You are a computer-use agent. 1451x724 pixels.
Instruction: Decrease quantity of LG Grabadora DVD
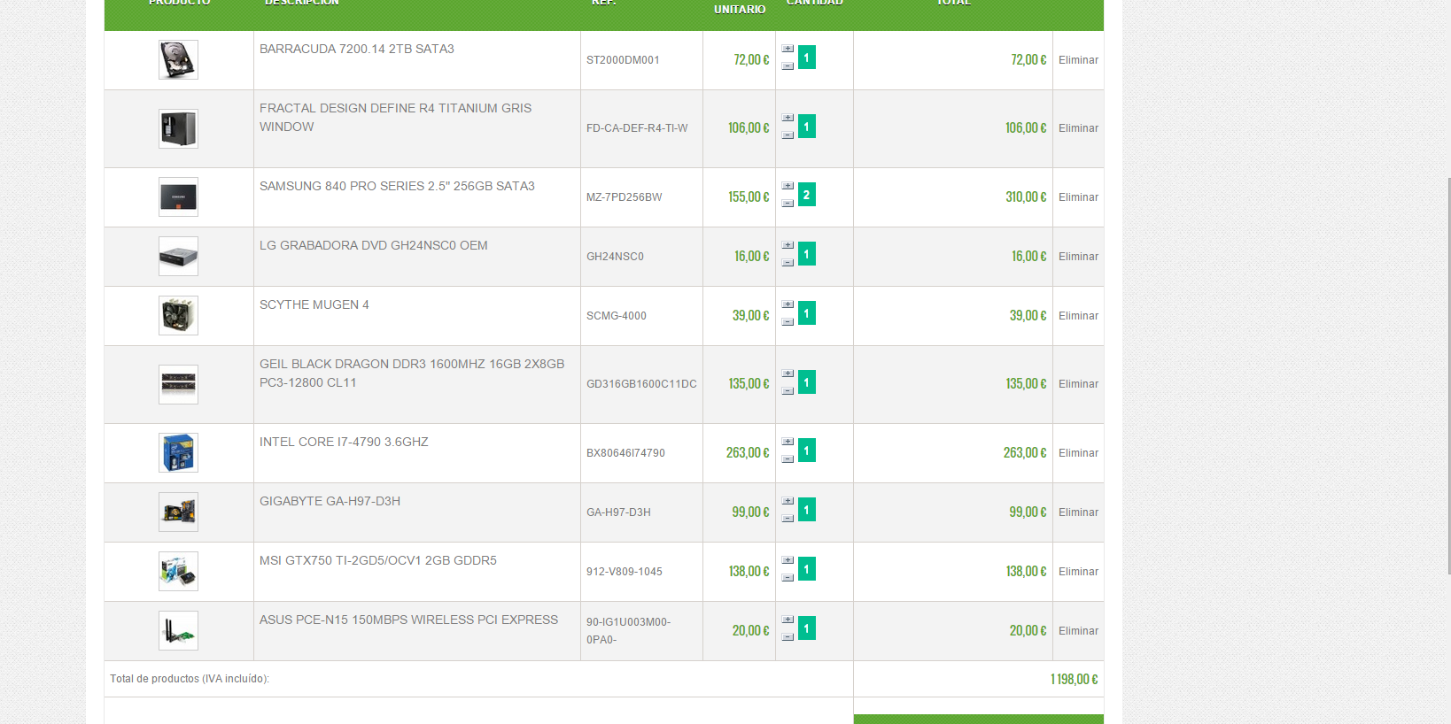[788, 263]
